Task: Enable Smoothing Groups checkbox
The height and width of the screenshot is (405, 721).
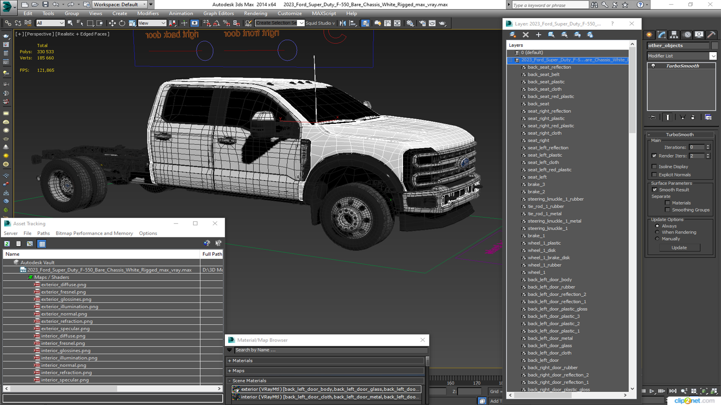Action: [x=667, y=210]
